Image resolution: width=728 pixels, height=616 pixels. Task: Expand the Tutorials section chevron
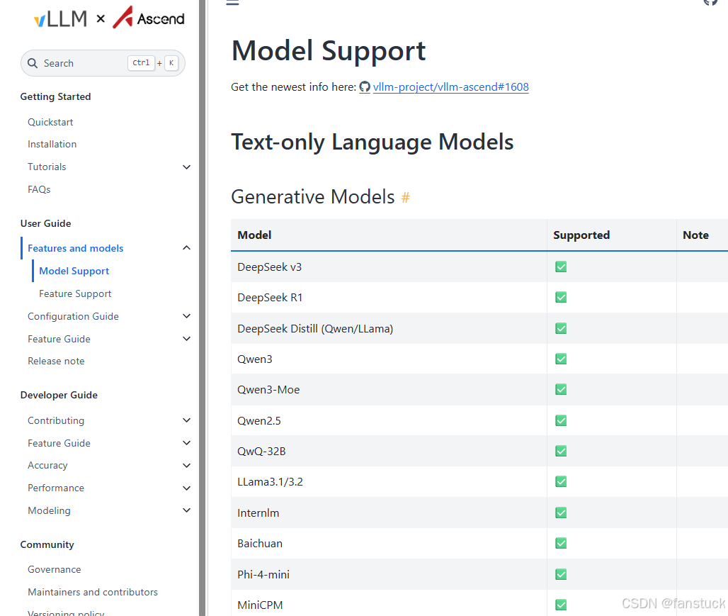pyautogui.click(x=187, y=167)
